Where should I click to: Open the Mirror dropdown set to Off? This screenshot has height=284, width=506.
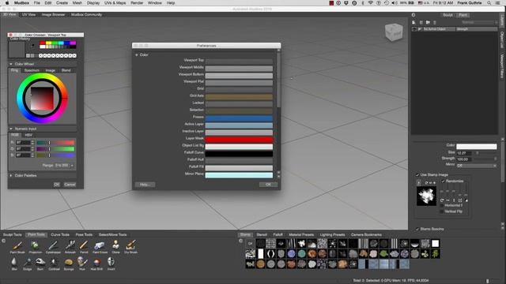(477, 166)
